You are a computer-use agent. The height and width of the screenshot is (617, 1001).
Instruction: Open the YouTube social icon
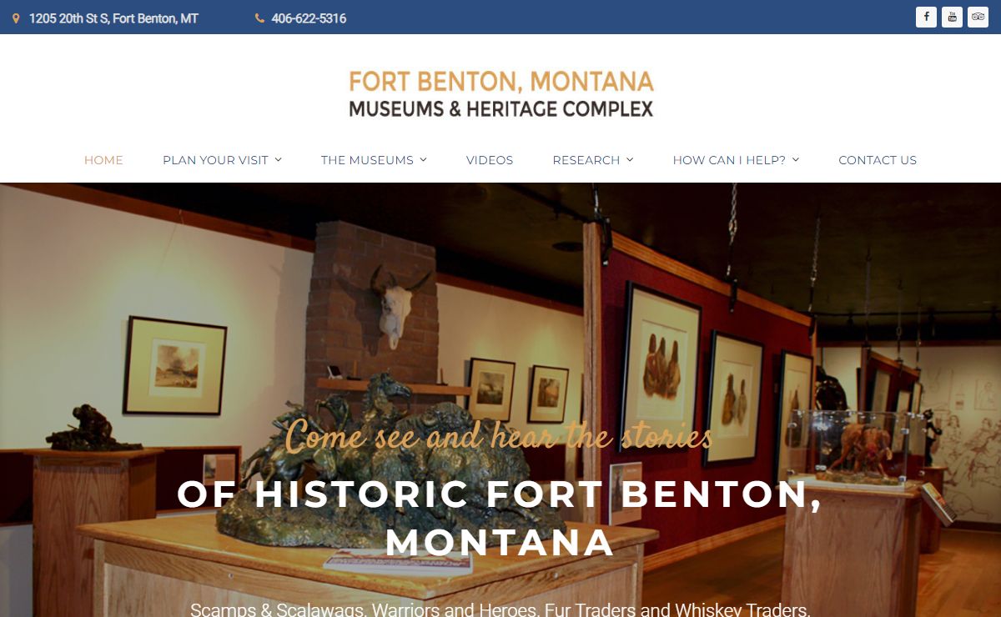tap(952, 17)
